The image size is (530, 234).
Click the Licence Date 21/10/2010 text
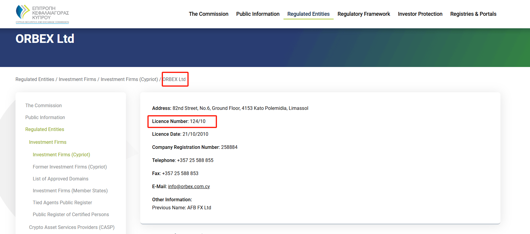coord(180,134)
